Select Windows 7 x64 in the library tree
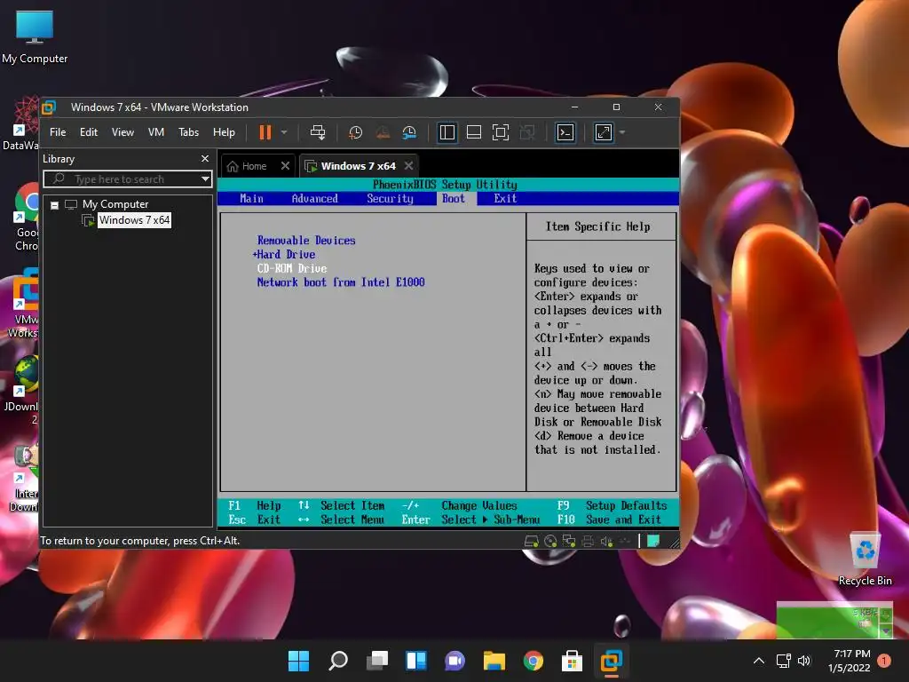 [x=134, y=220]
